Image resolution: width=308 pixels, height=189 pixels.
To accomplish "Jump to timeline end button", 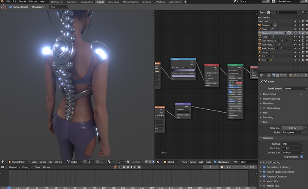I will (x=139, y=167).
